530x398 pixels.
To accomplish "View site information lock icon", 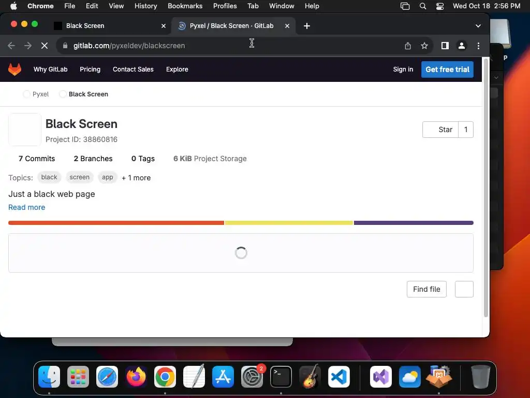I will click(65, 46).
